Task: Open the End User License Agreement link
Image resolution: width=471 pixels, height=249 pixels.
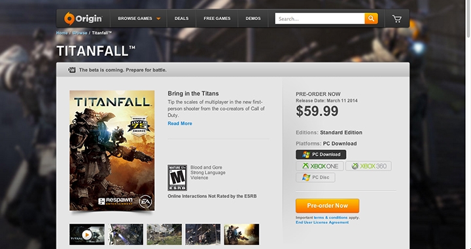Action: tap(322, 222)
